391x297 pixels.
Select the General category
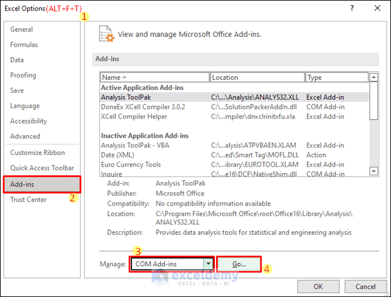22,30
